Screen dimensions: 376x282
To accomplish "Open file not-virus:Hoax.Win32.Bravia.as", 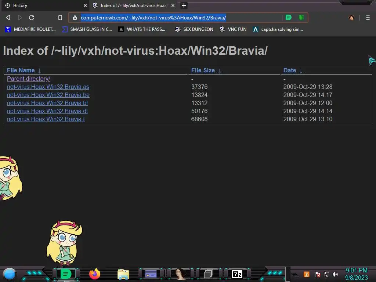I will pyautogui.click(x=48, y=87).
